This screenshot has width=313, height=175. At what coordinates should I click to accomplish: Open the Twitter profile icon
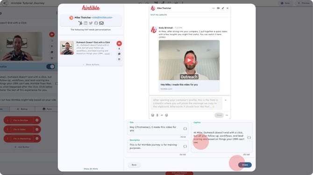[x=91, y=23]
